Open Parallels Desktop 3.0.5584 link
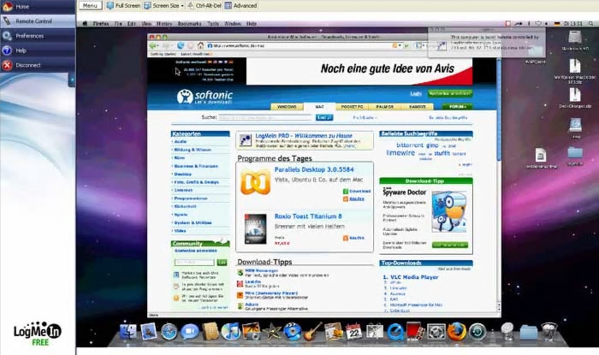 (314, 170)
